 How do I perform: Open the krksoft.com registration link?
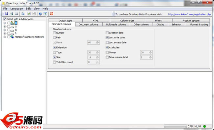coord(189,14)
